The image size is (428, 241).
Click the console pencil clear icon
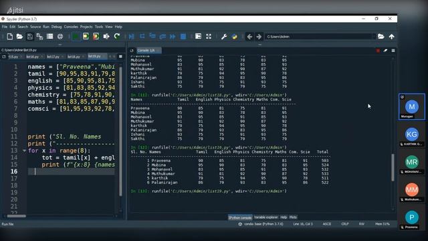coord(385,51)
